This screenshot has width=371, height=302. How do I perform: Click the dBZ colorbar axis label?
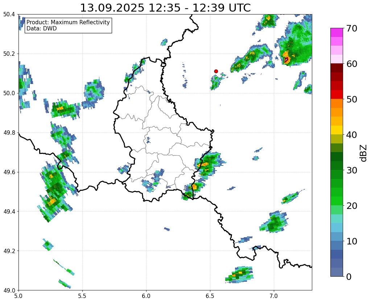coord(364,153)
